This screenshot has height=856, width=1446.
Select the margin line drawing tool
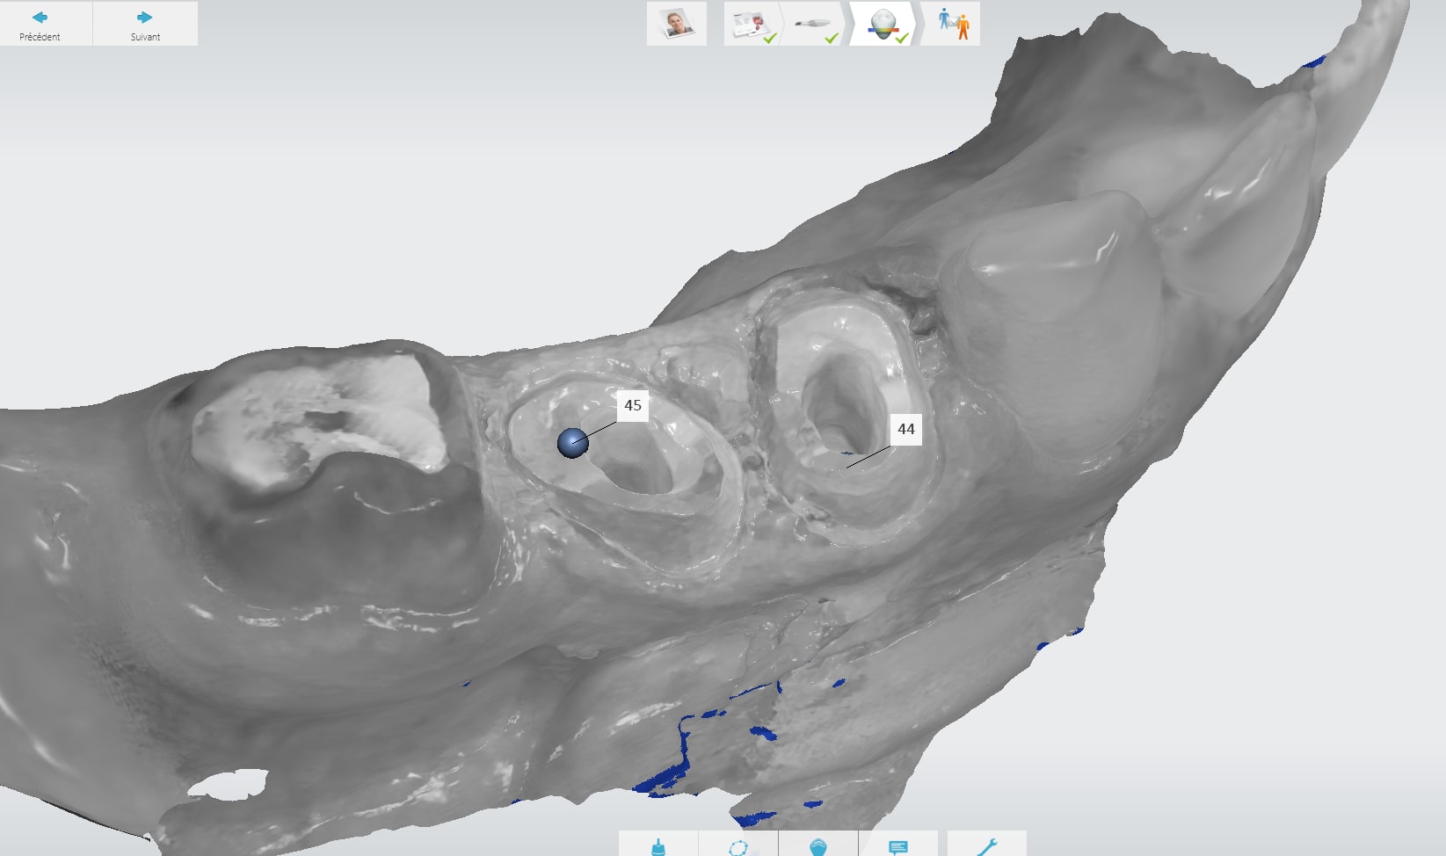coord(738,845)
